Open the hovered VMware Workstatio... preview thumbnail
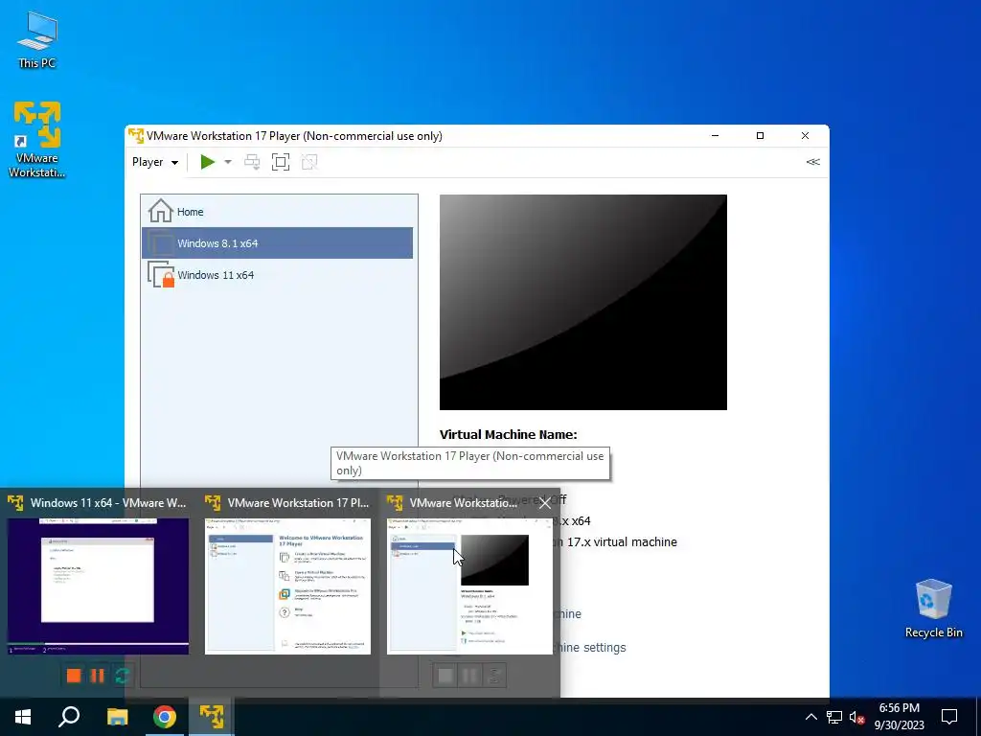Viewport: 981px width, 736px height. point(469,586)
